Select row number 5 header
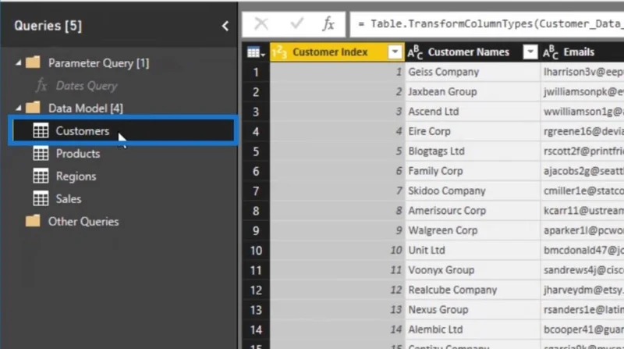This screenshot has width=624, height=349. (x=256, y=151)
